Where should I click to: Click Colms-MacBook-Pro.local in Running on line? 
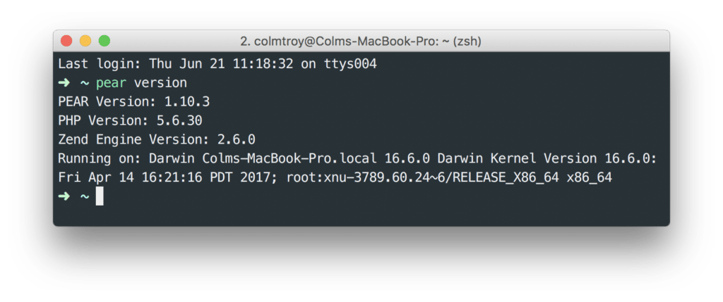pos(289,158)
